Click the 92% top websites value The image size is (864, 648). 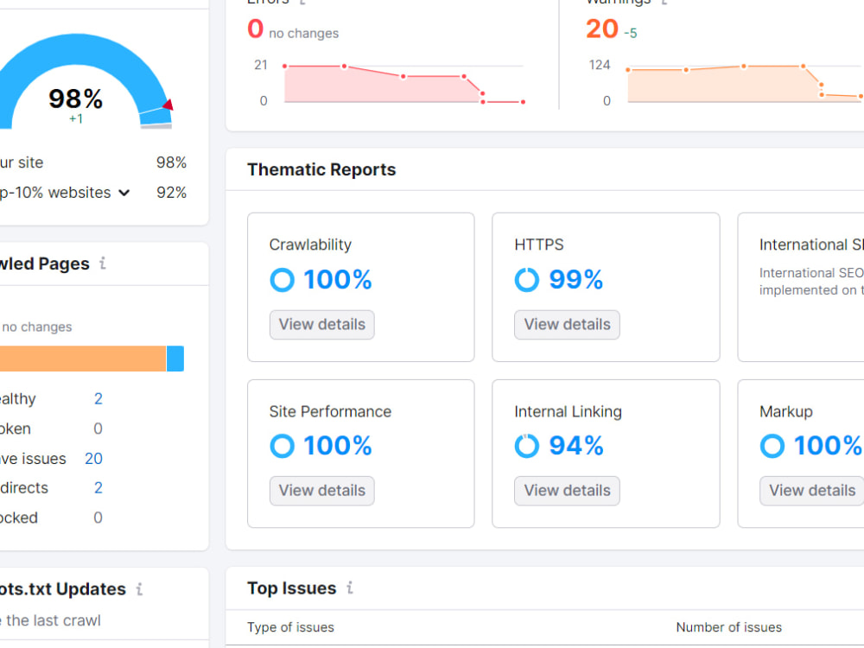click(x=171, y=193)
